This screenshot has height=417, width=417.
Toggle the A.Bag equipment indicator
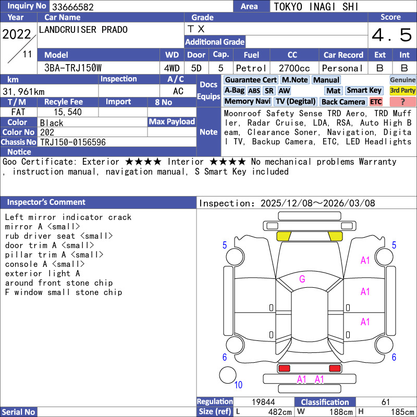(x=235, y=91)
